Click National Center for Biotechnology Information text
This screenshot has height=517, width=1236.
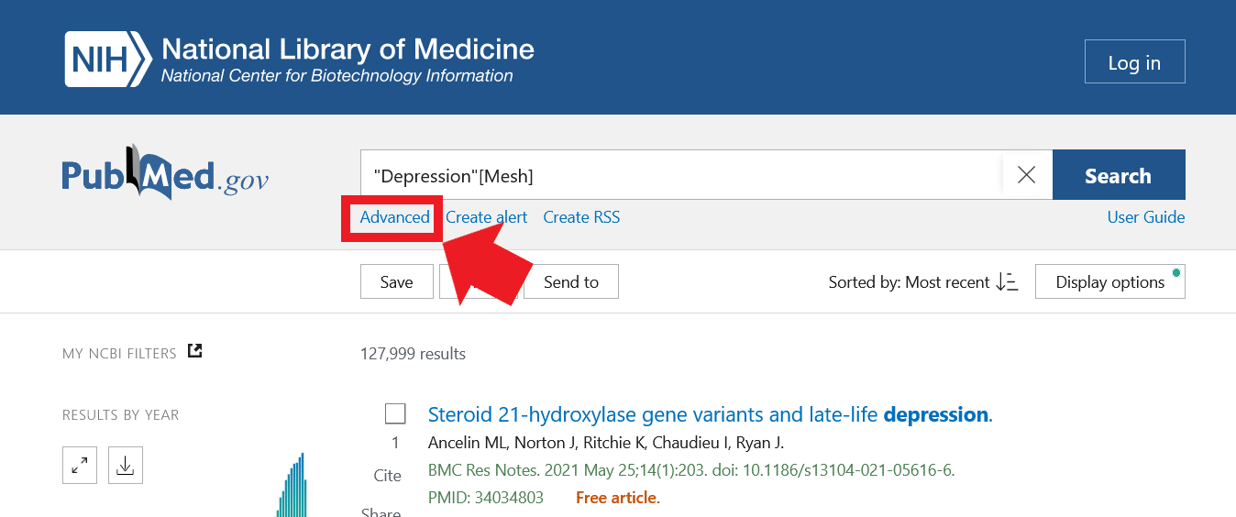click(x=337, y=76)
